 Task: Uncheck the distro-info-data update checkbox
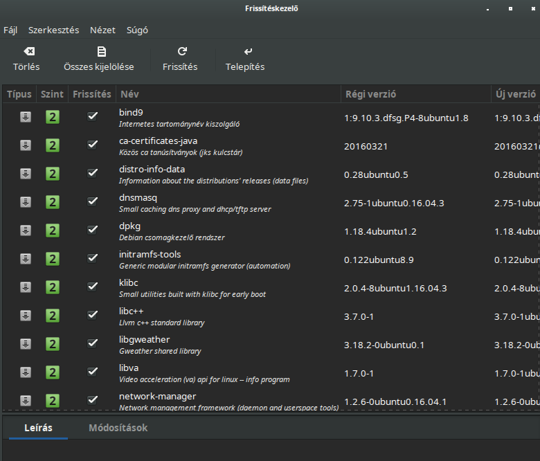click(x=92, y=173)
